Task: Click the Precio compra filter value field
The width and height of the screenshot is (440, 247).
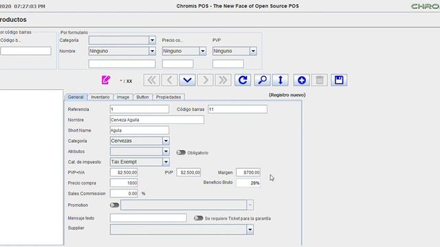Action: [177, 64]
